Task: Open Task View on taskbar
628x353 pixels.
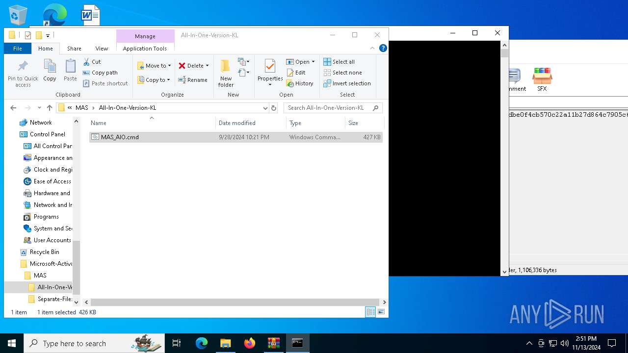Action: [x=177, y=343]
